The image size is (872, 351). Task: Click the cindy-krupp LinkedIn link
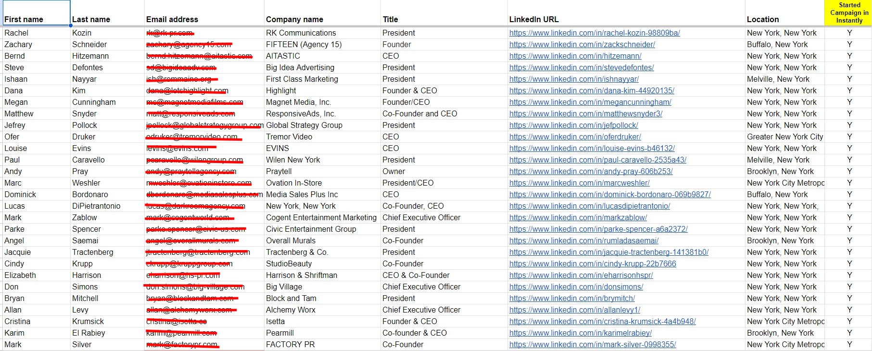click(593, 264)
